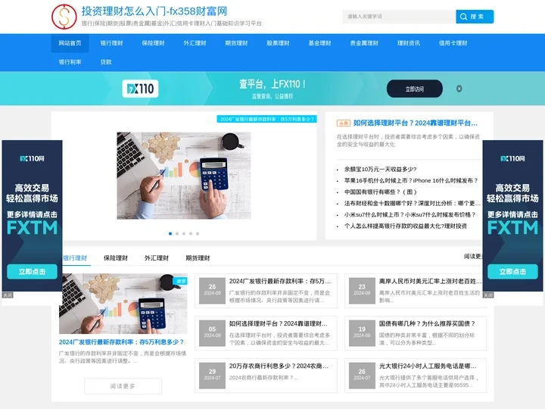The height and width of the screenshot is (409, 545).
Task: Open the 股票理财 nav menu item
Action: pyautogui.click(x=278, y=43)
